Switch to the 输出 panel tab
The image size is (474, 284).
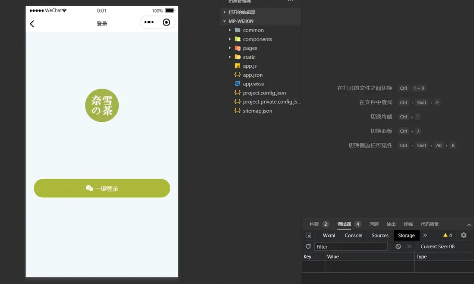pos(391,224)
